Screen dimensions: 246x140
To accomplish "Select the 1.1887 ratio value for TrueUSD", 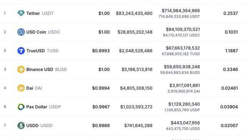I will [x=231, y=51].
